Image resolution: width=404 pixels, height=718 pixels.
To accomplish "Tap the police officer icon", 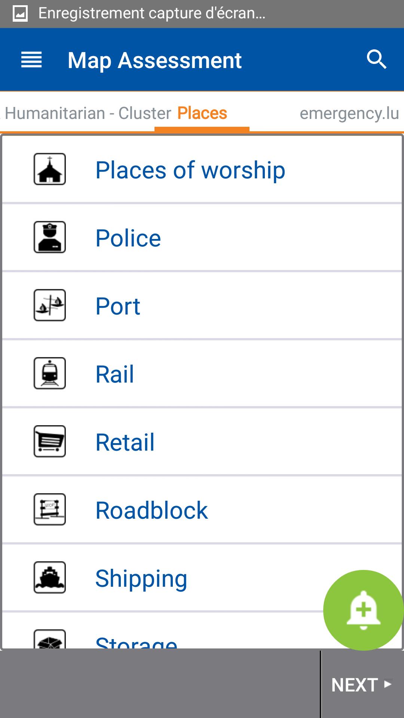I will click(50, 237).
